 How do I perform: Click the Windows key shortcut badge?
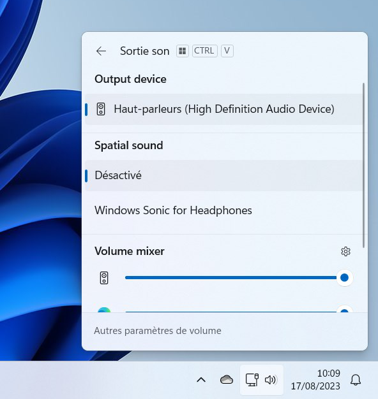pos(183,51)
